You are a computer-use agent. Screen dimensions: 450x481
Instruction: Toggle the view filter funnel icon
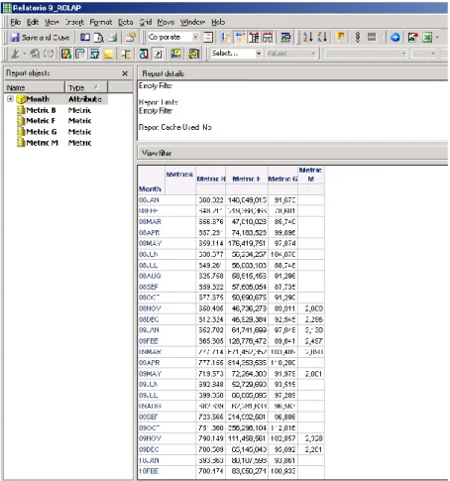coord(94,54)
